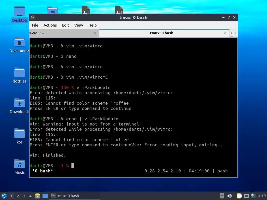Click the 4:19 panel clock
Viewport: 267px width, 200px height.
[262, 196]
